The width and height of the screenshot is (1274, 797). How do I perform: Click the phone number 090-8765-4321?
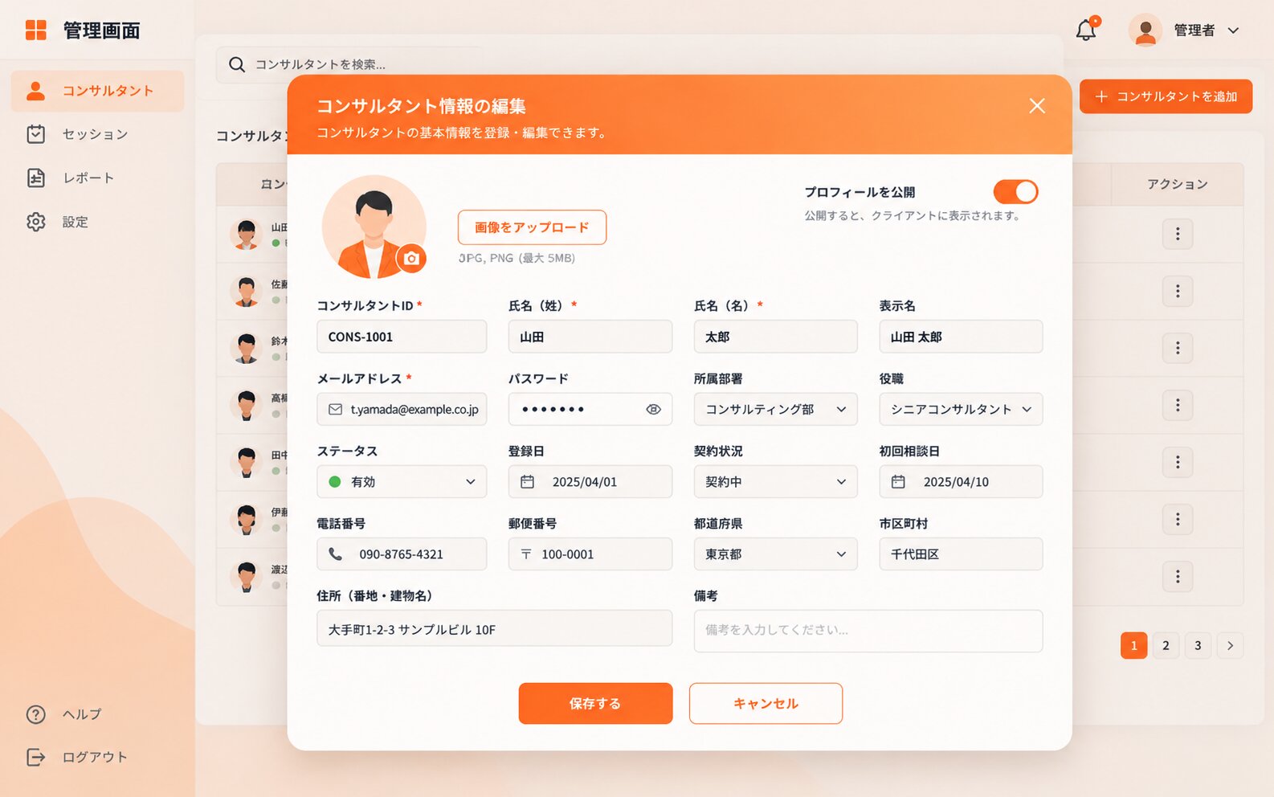coord(402,554)
